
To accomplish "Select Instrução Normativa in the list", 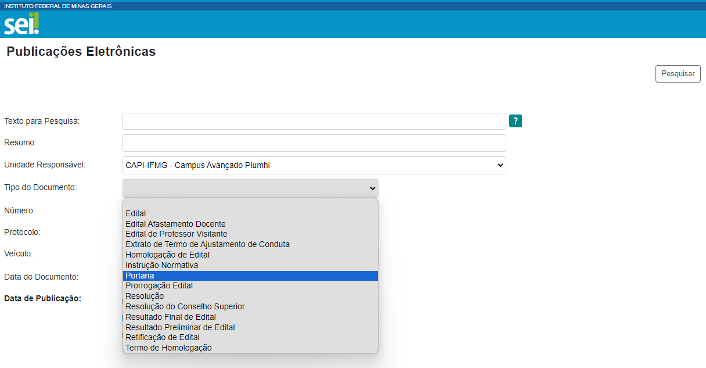I will [161, 265].
